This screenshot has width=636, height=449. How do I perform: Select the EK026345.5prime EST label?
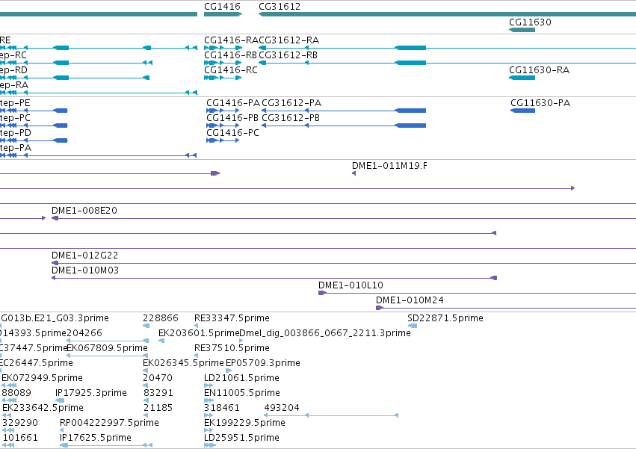(x=183, y=363)
